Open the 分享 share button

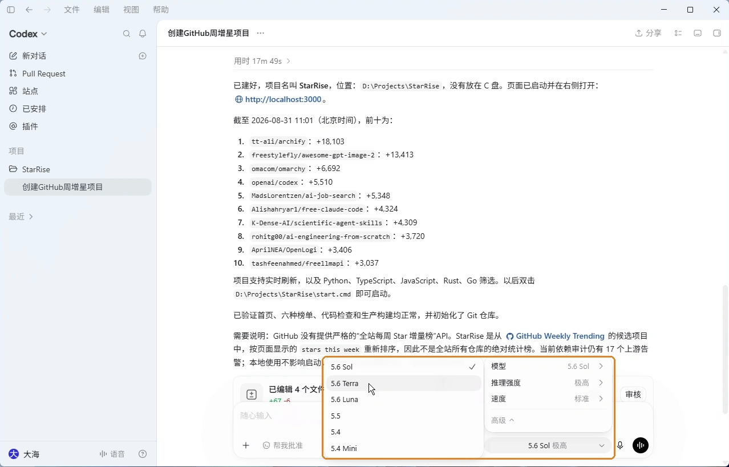tap(649, 33)
